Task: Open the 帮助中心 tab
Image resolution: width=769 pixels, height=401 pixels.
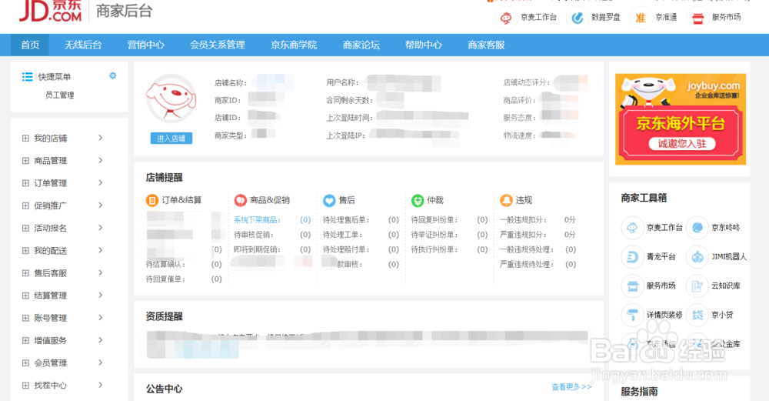Action: pos(423,45)
